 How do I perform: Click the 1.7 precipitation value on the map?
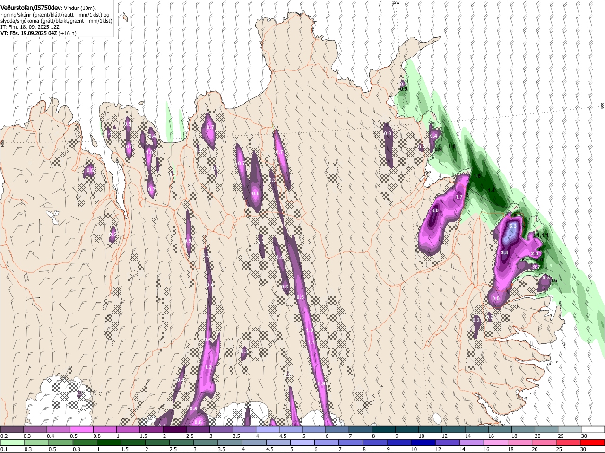coord(458,197)
